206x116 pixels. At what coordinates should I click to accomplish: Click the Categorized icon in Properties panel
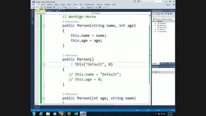pyautogui.click(x=153, y=72)
